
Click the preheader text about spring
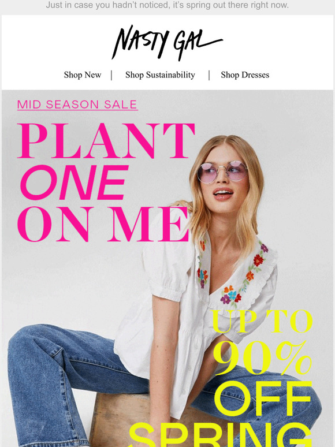[x=167, y=5]
